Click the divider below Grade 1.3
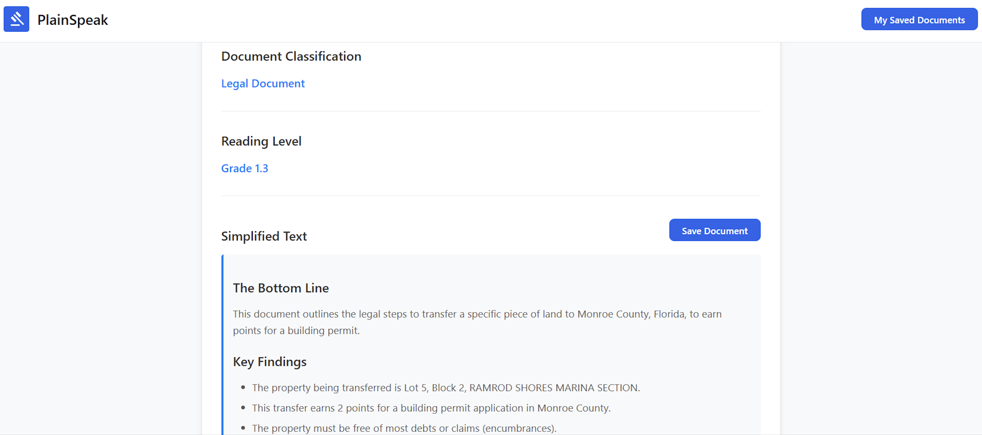The width and height of the screenshot is (982, 435). pyautogui.click(x=491, y=196)
